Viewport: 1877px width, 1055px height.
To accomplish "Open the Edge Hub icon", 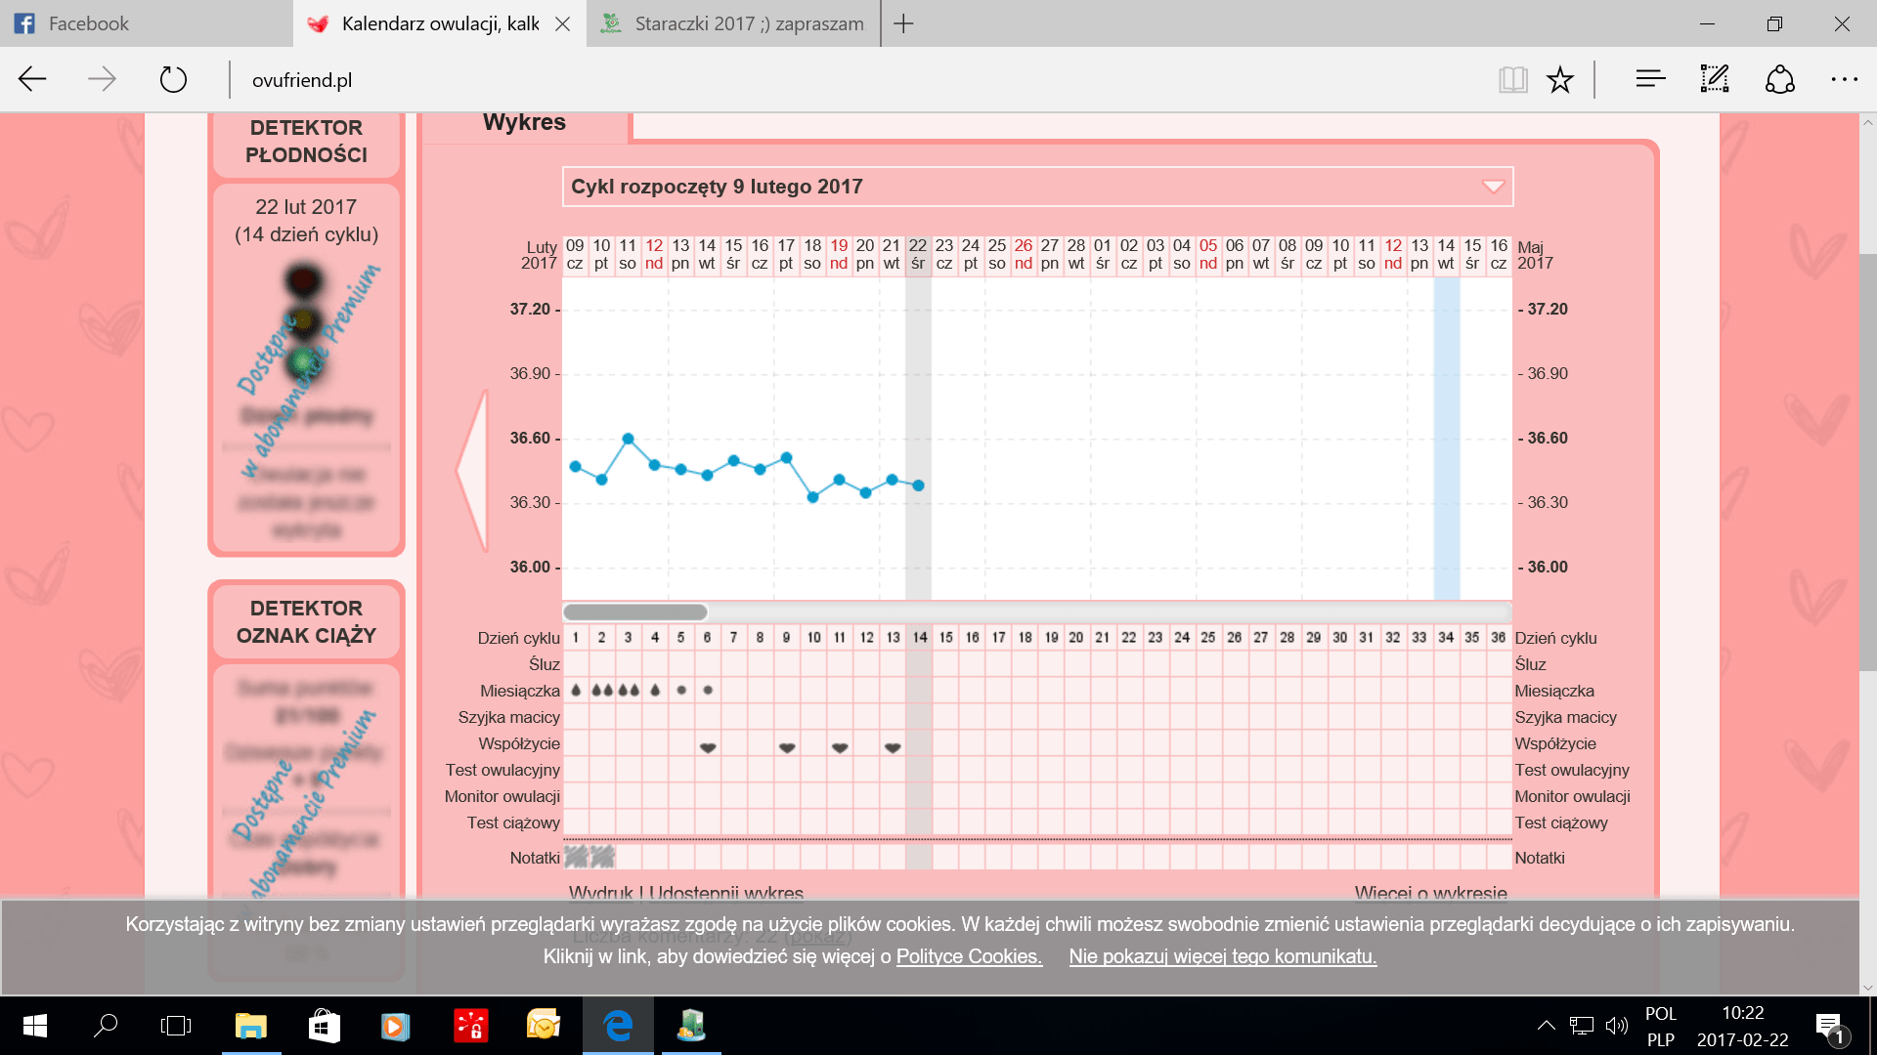I will point(1650,79).
